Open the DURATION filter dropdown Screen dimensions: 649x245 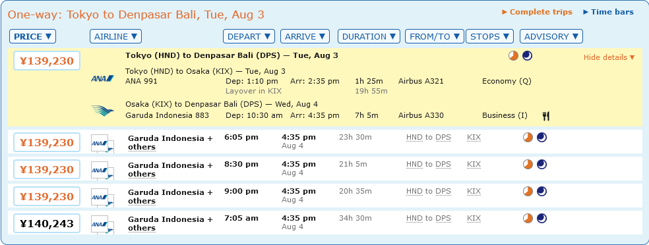click(369, 36)
